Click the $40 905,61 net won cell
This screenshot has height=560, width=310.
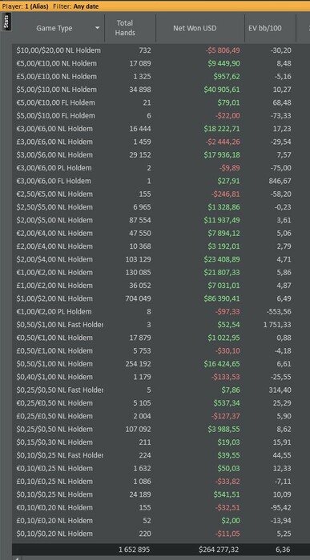click(x=222, y=90)
